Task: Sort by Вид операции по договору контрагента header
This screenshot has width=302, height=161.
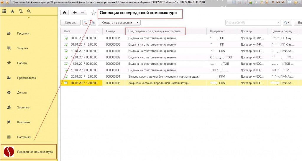Action: [x=154, y=31]
